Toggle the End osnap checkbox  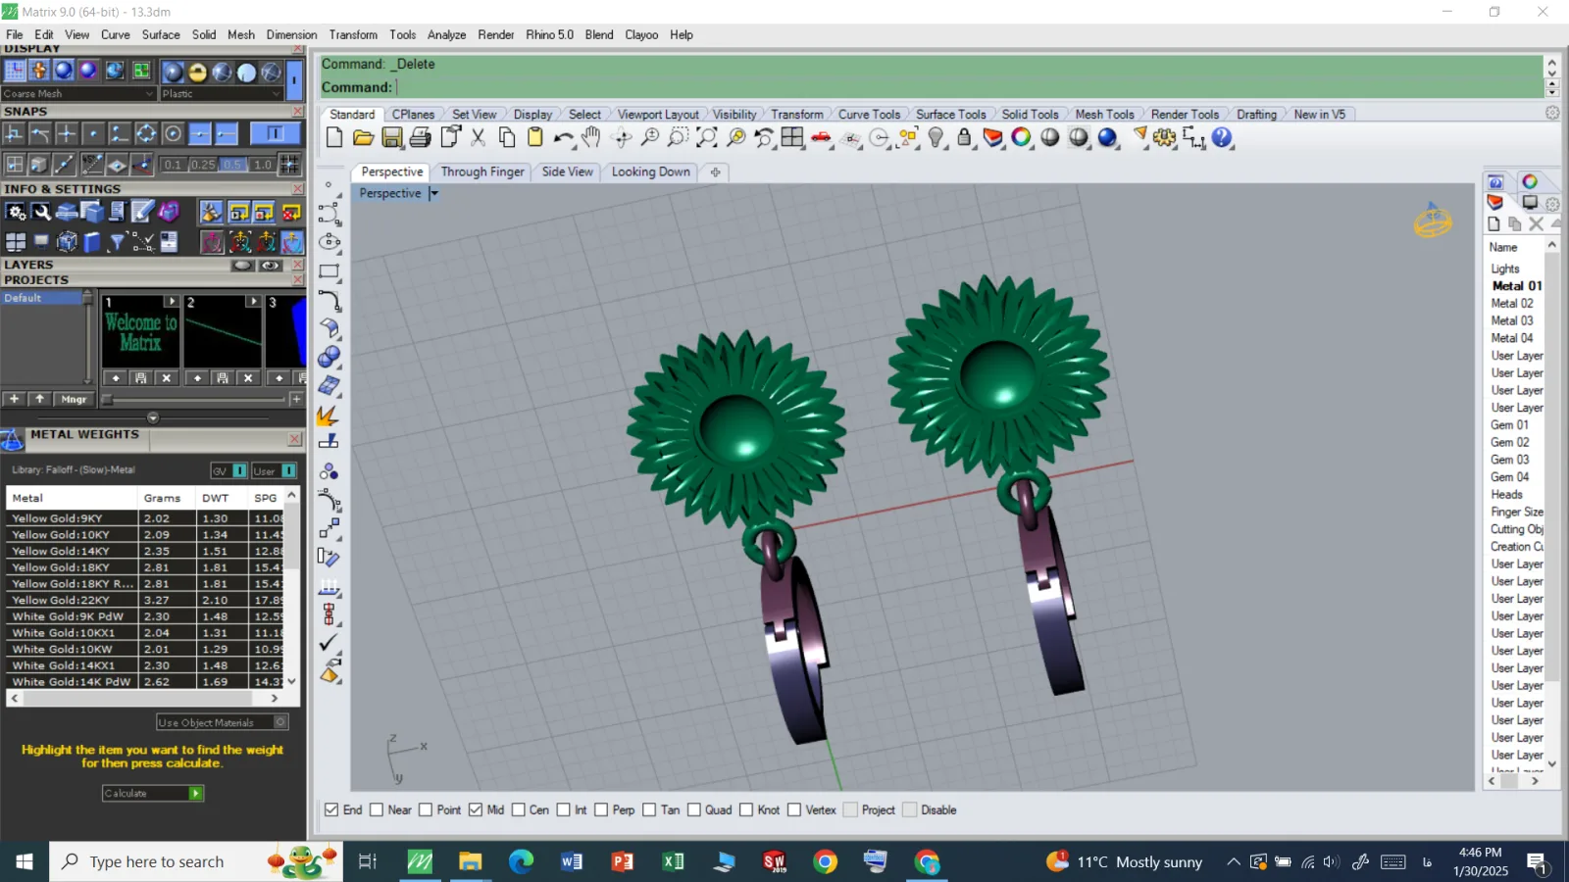[331, 809]
